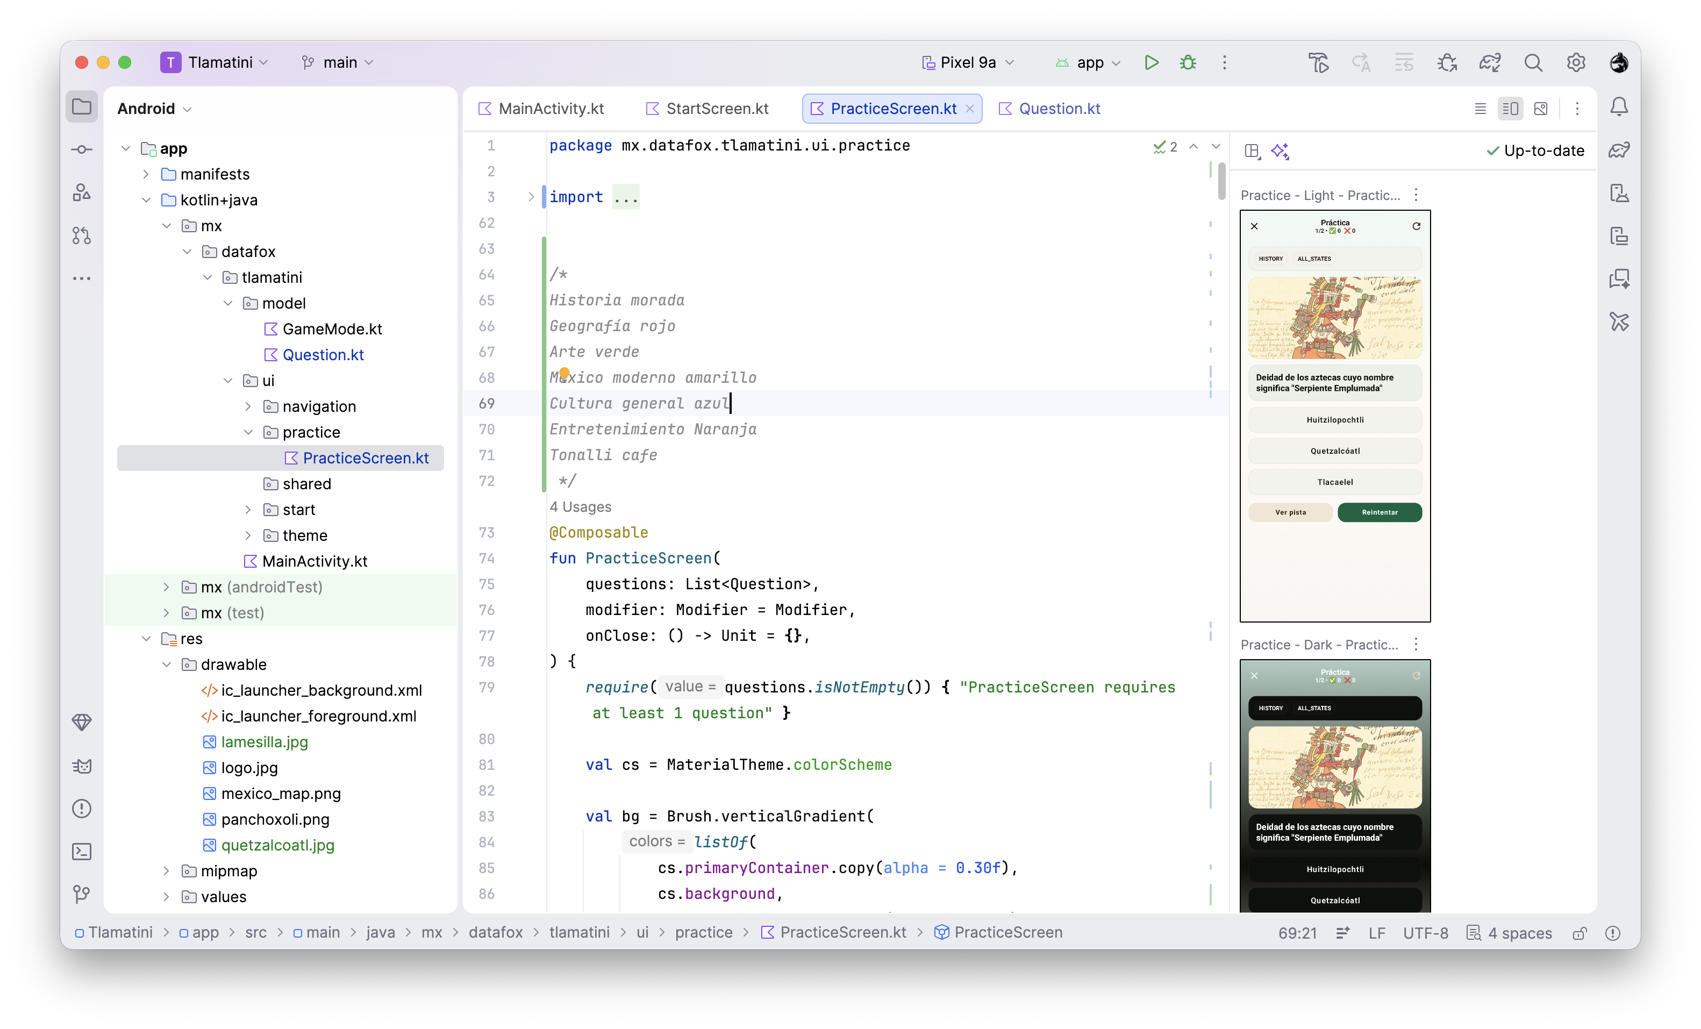Toggle the split code/preview editor mode
This screenshot has height=1029, width=1701.
(x=1511, y=109)
